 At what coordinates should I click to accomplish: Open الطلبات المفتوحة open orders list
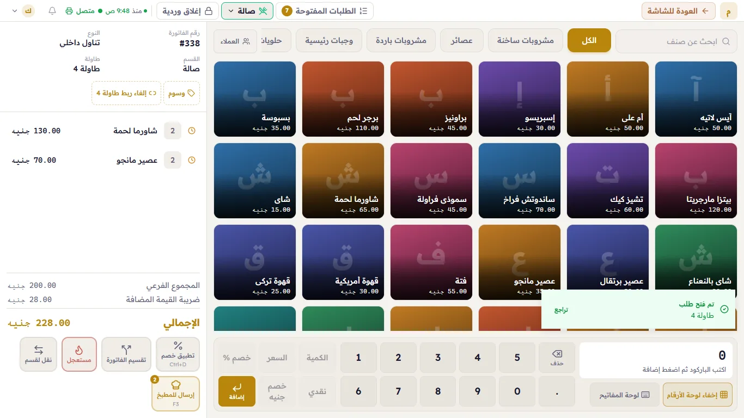point(325,11)
